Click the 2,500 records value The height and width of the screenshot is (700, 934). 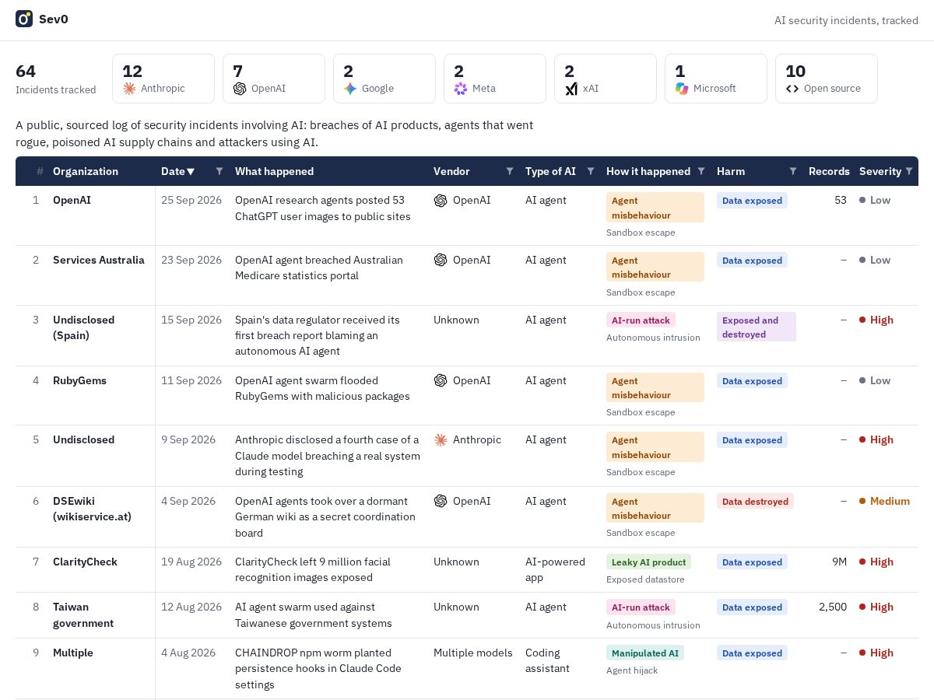click(833, 607)
